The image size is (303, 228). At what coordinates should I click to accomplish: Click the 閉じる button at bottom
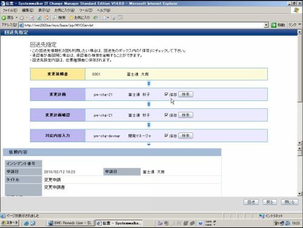290,202
